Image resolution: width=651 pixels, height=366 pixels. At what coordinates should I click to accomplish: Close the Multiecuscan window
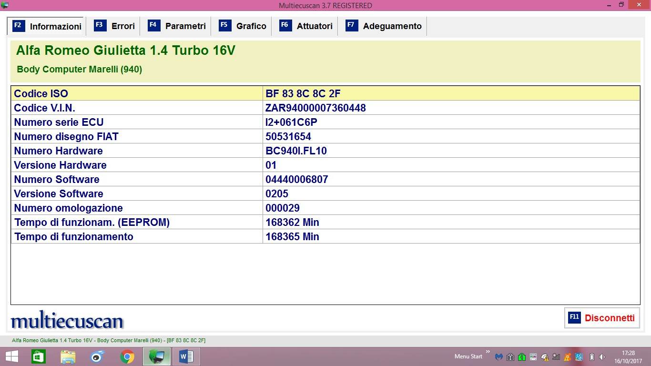[x=639, y=5]
